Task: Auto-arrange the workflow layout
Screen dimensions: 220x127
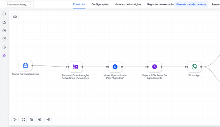Action: pos(48,120)
